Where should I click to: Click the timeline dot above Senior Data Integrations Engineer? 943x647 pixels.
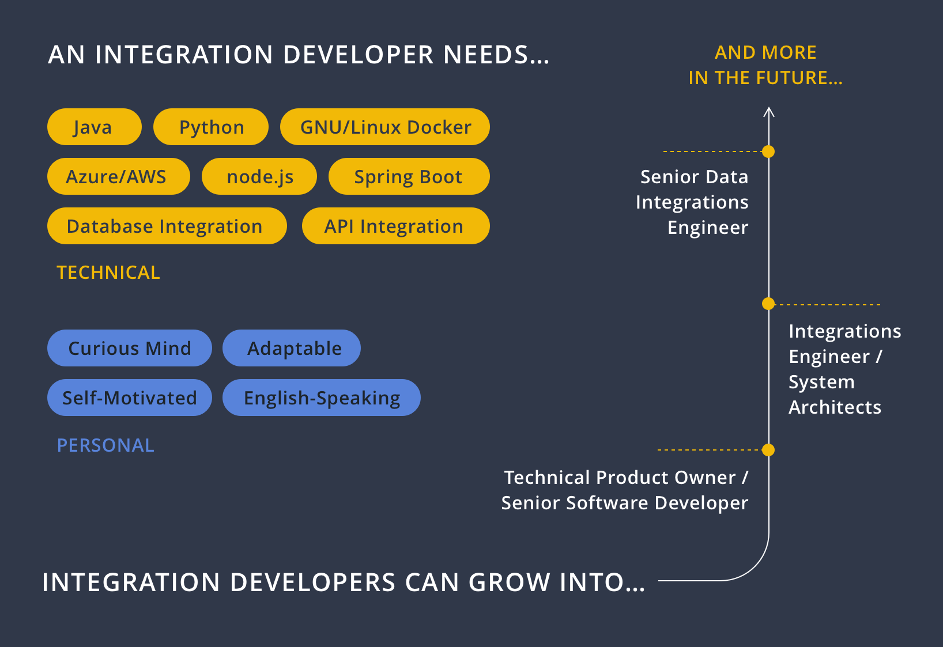click(x=768, y=152)
